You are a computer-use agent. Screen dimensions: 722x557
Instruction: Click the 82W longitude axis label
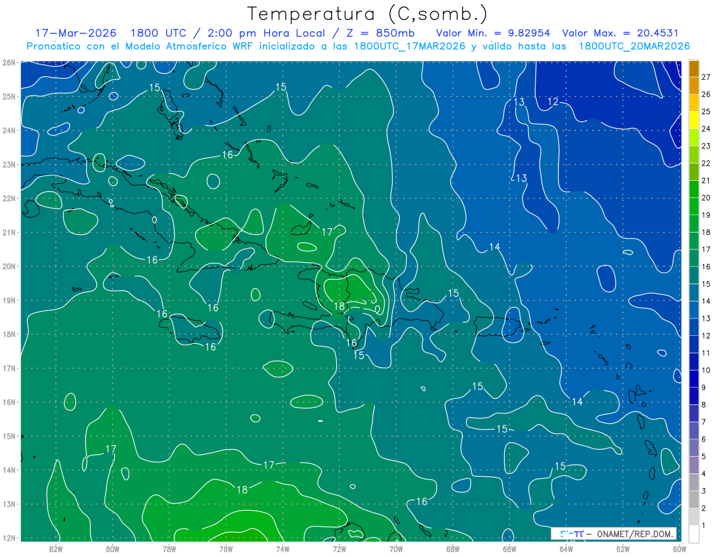pos(56,548)
